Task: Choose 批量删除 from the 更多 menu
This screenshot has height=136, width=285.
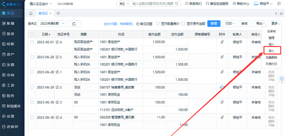Action: [271, 58]
